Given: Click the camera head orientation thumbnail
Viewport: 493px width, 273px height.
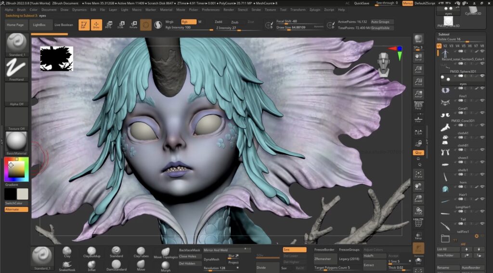Looking at the screenshot, I should click(x=383, y=64).
